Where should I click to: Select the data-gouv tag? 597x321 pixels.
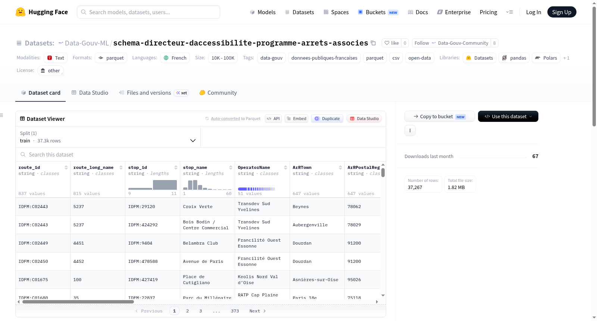[x=271, y=58]
